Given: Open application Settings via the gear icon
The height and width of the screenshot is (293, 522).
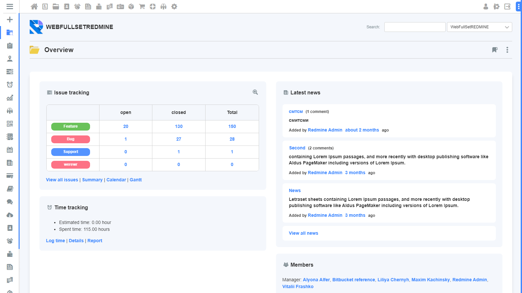Looking at the screenshot, I should (174, 6).
